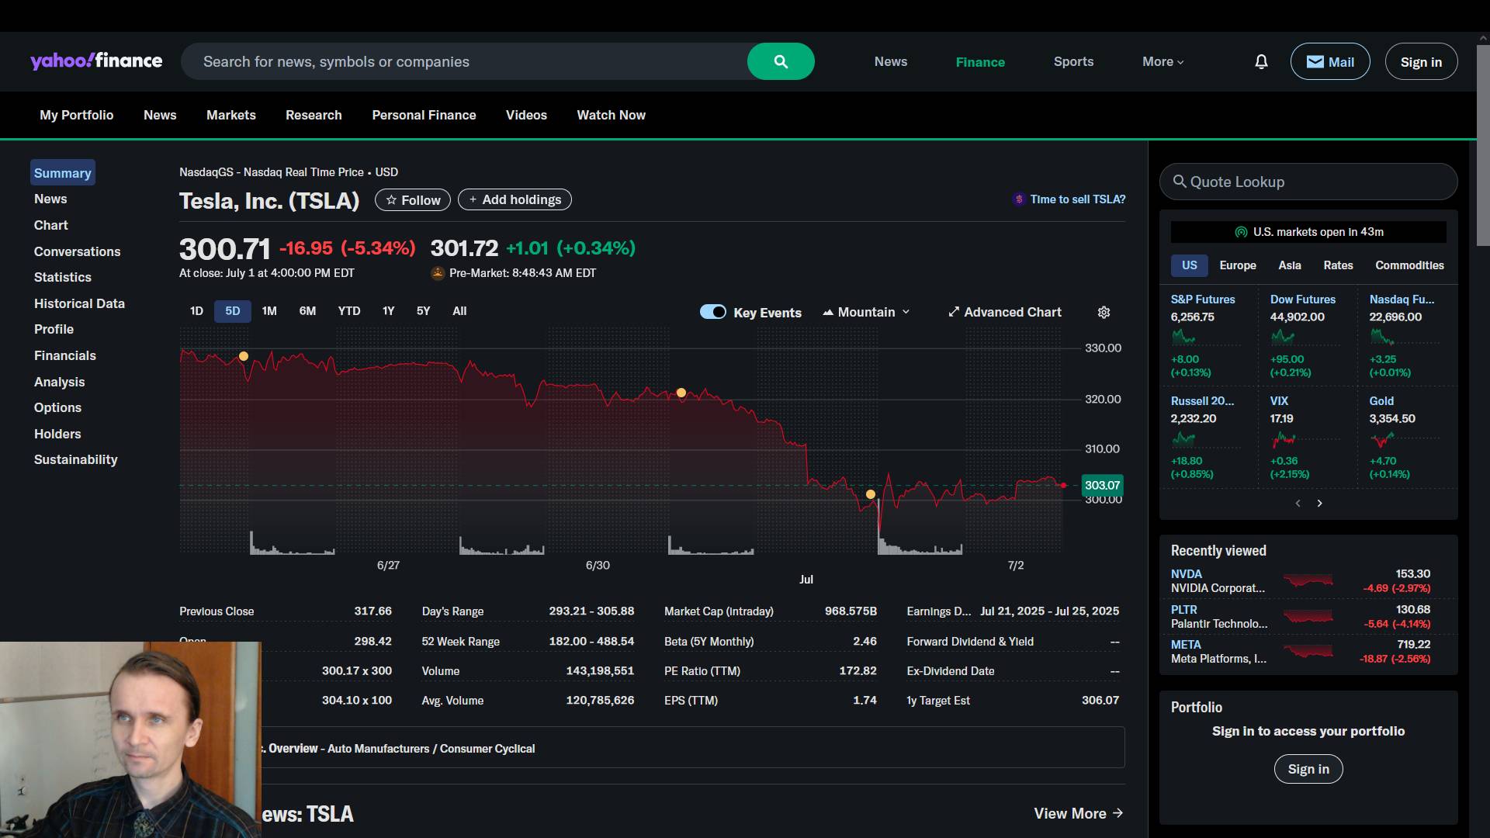Click the Follow star button
1490x838 pixels.
pos(413,200)
